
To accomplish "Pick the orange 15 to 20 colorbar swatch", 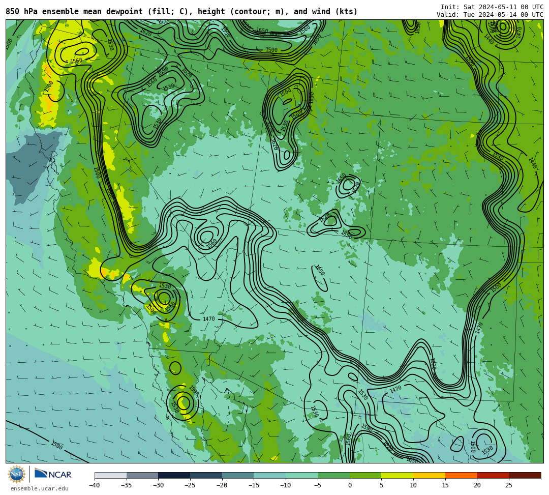I will click(461, 475).
